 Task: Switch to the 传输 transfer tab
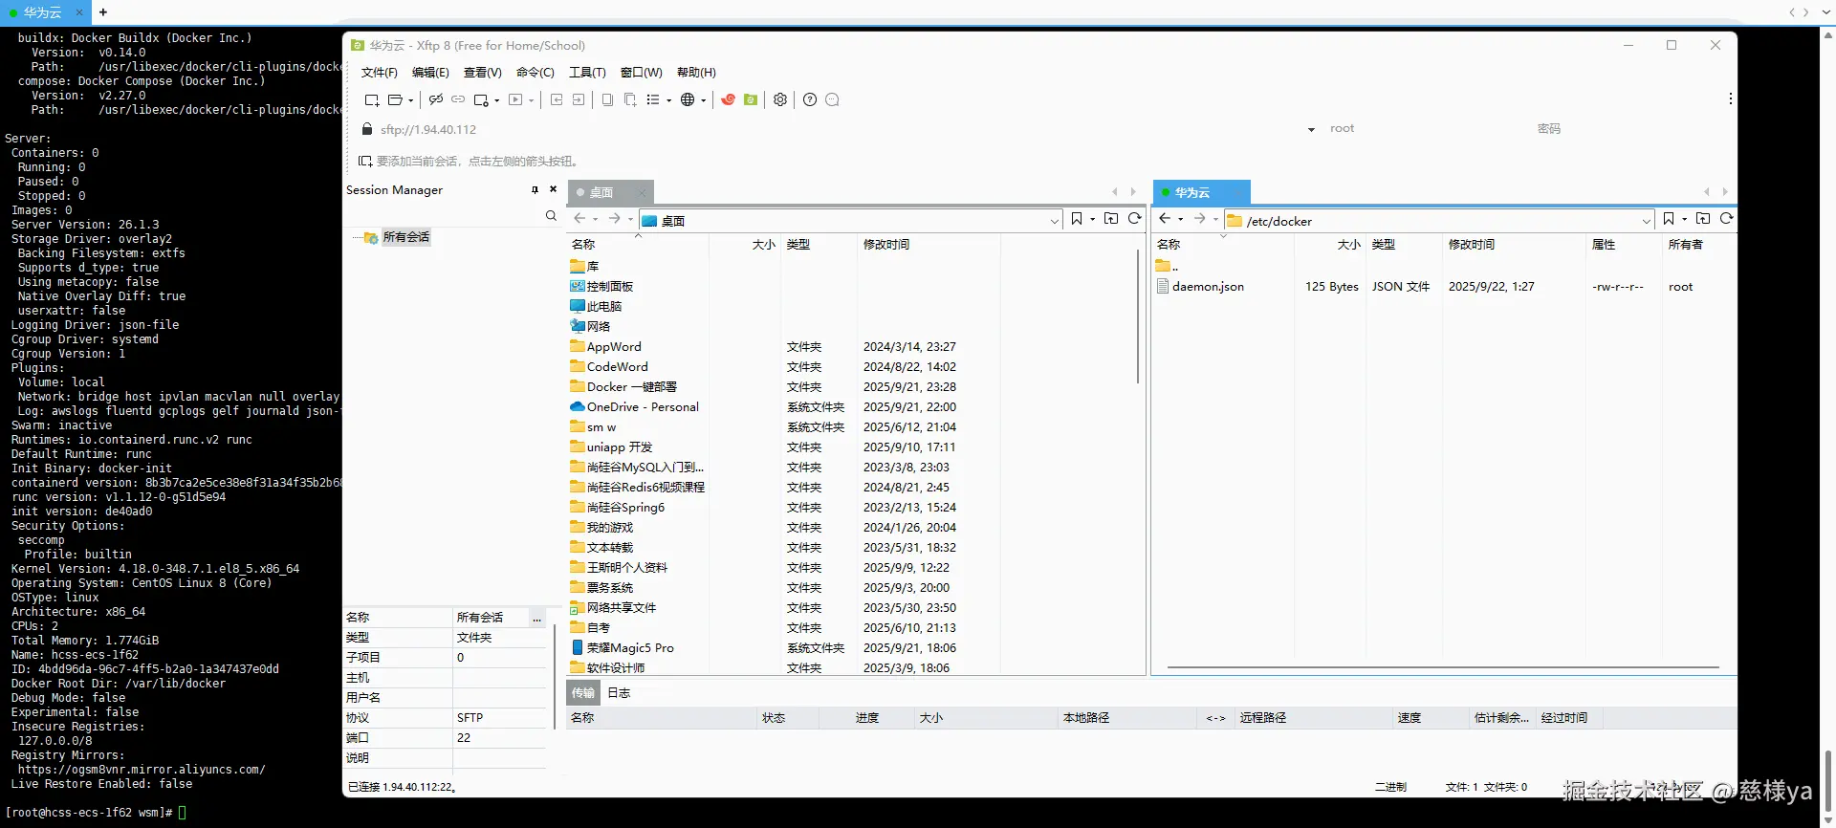click(582, 693)
